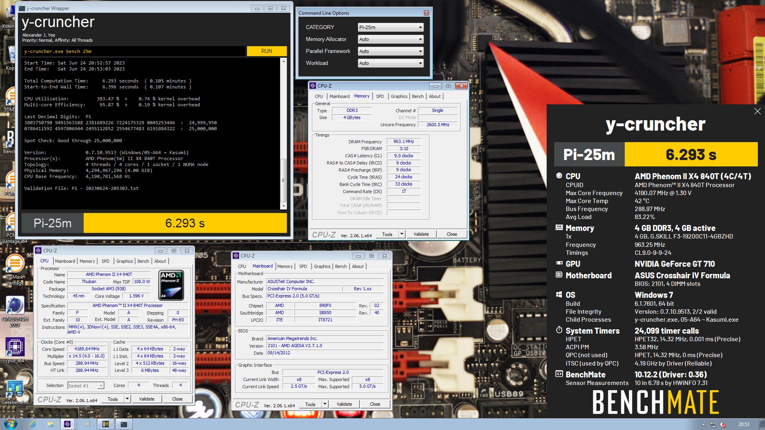Screen dimensions: 765x430
Task: Open the CINEBENCH 2003 desktop icon
Action: tap(15, 311)
